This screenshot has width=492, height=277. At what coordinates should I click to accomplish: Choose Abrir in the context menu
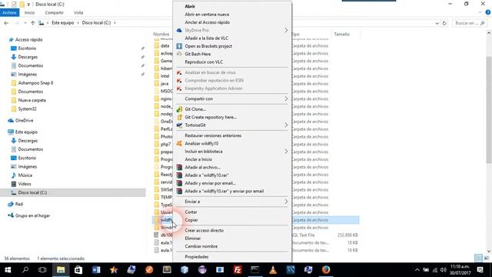click(x=190, y=6)
